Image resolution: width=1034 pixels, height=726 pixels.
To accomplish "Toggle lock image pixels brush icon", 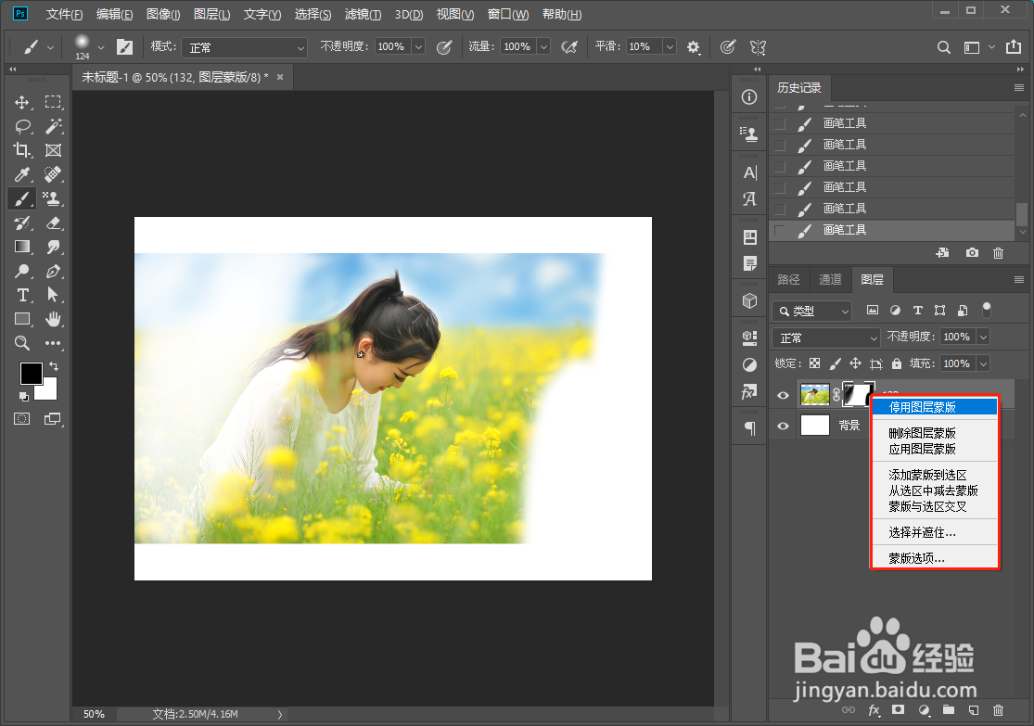I will [x=835, y=364].
